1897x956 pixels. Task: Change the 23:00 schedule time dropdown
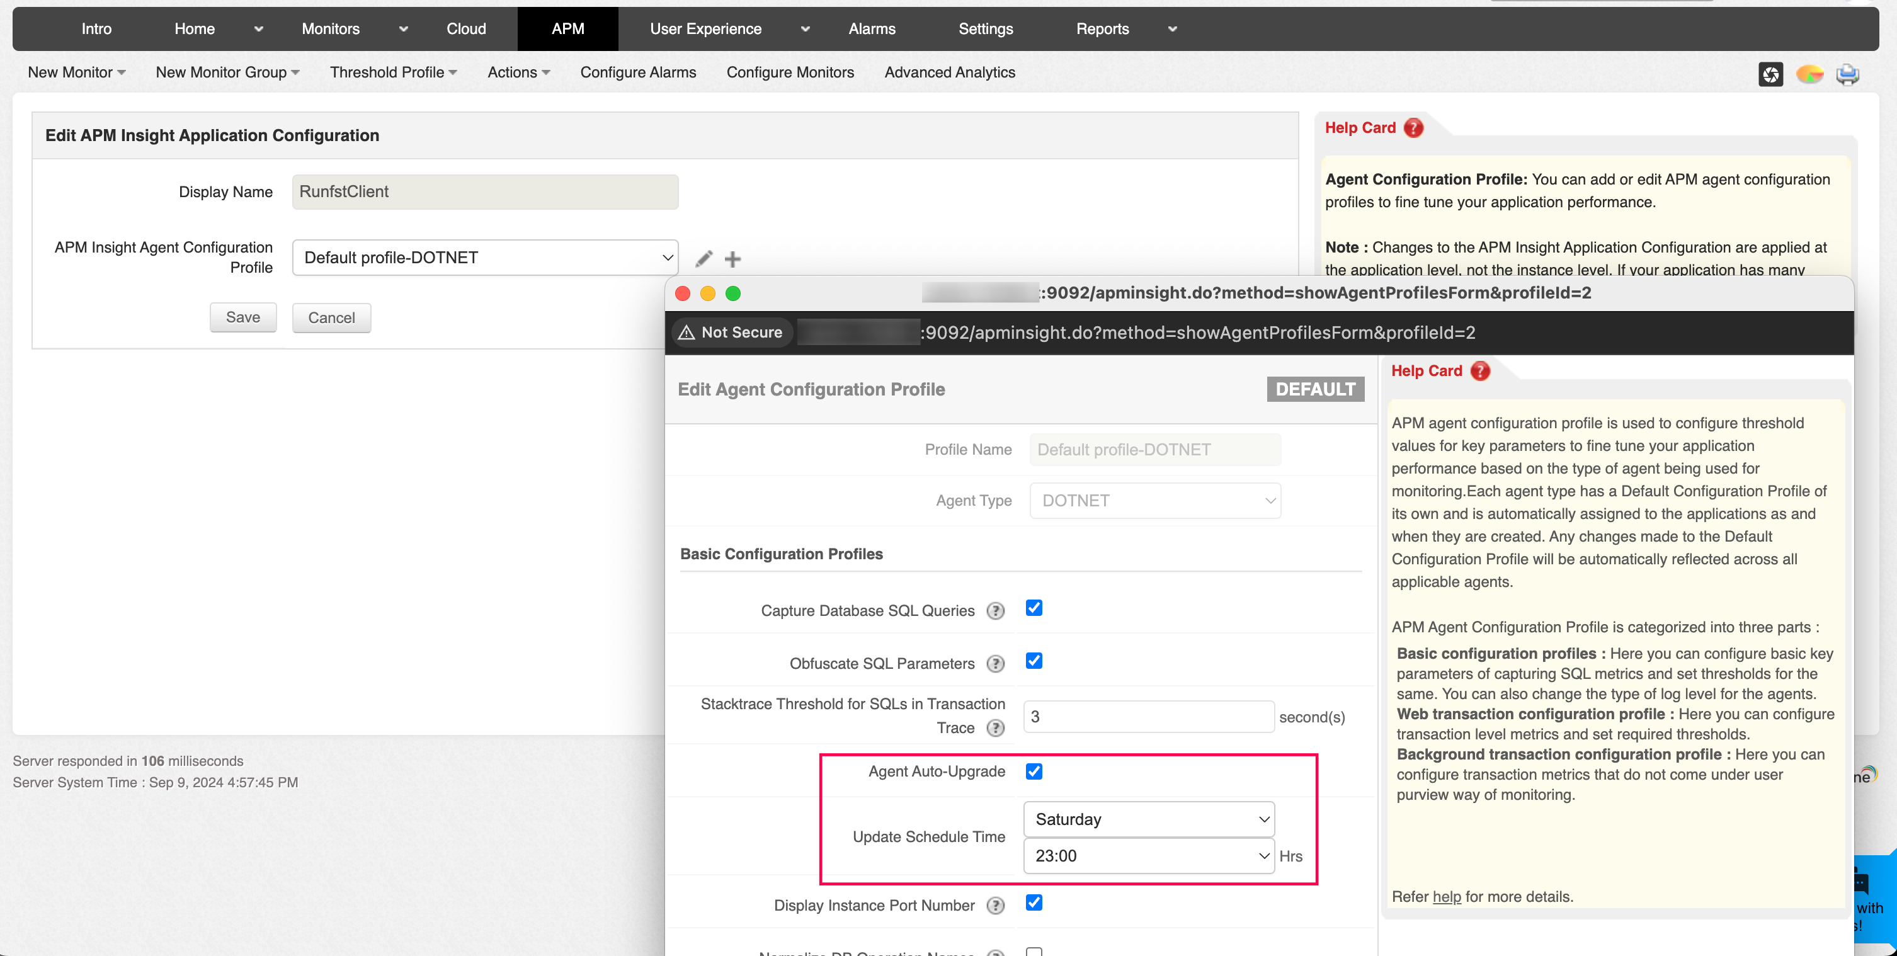coord(1148,856)
